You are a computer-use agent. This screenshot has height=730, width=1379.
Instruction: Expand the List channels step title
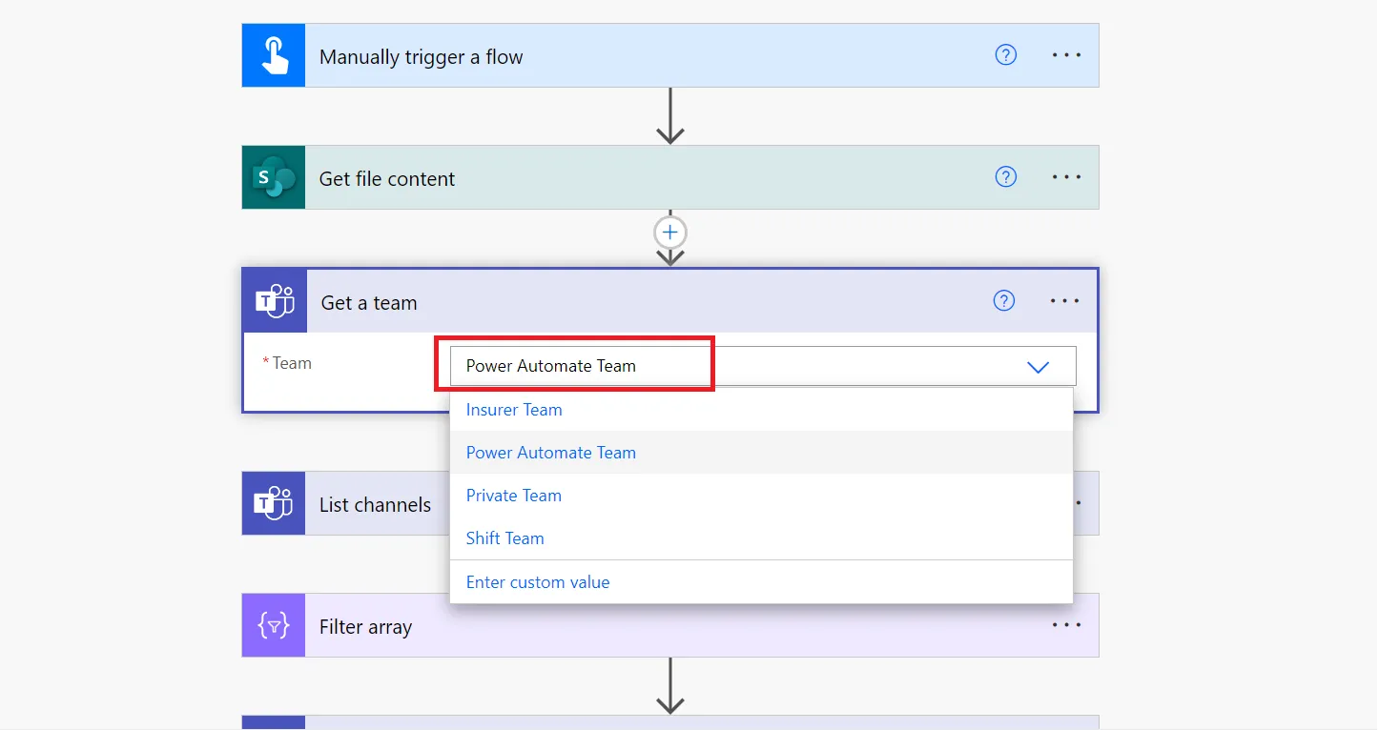375,505
